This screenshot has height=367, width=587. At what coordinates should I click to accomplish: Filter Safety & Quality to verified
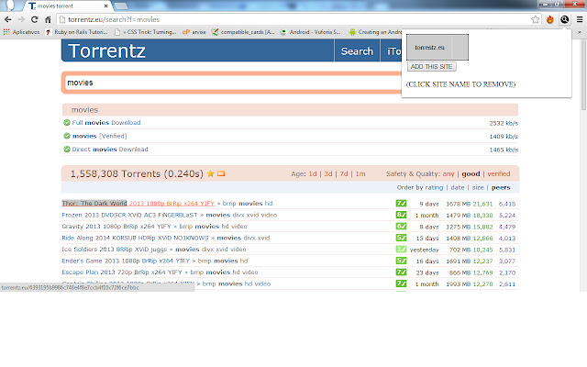pos(499,173)
